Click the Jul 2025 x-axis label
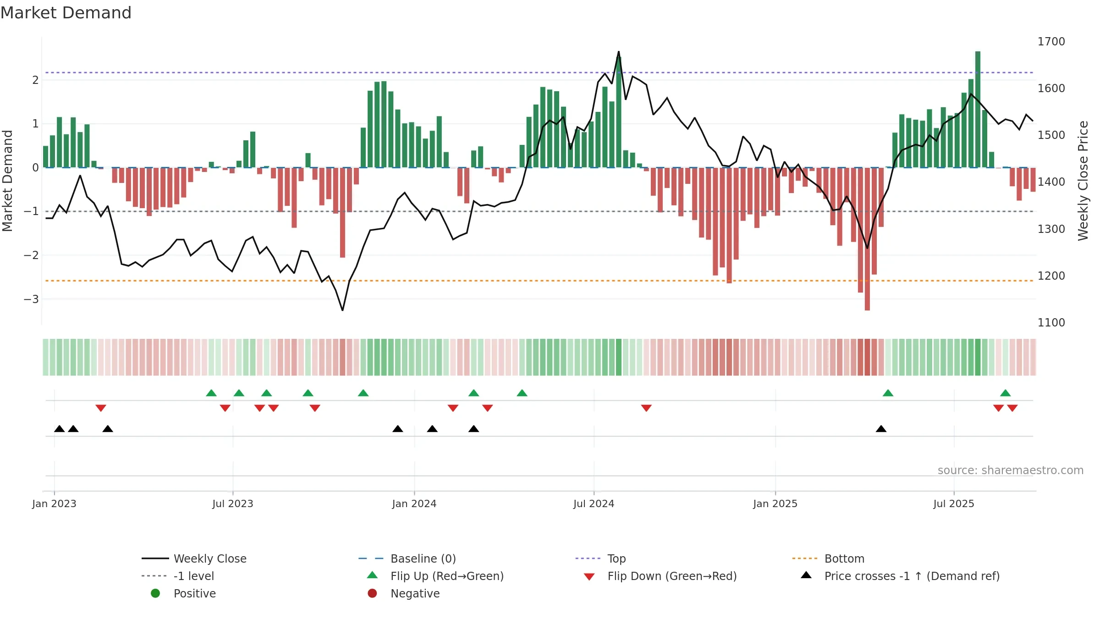Viewport: 1100px width, 619px height. click(954, 503)
